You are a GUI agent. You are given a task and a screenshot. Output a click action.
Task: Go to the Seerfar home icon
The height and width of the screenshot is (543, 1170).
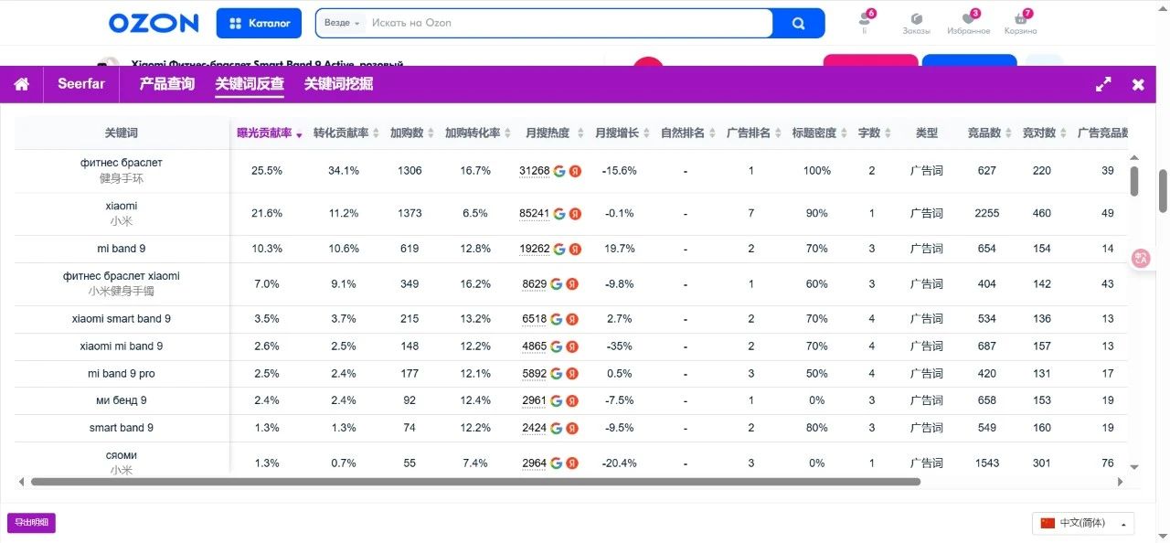[21, 84]
